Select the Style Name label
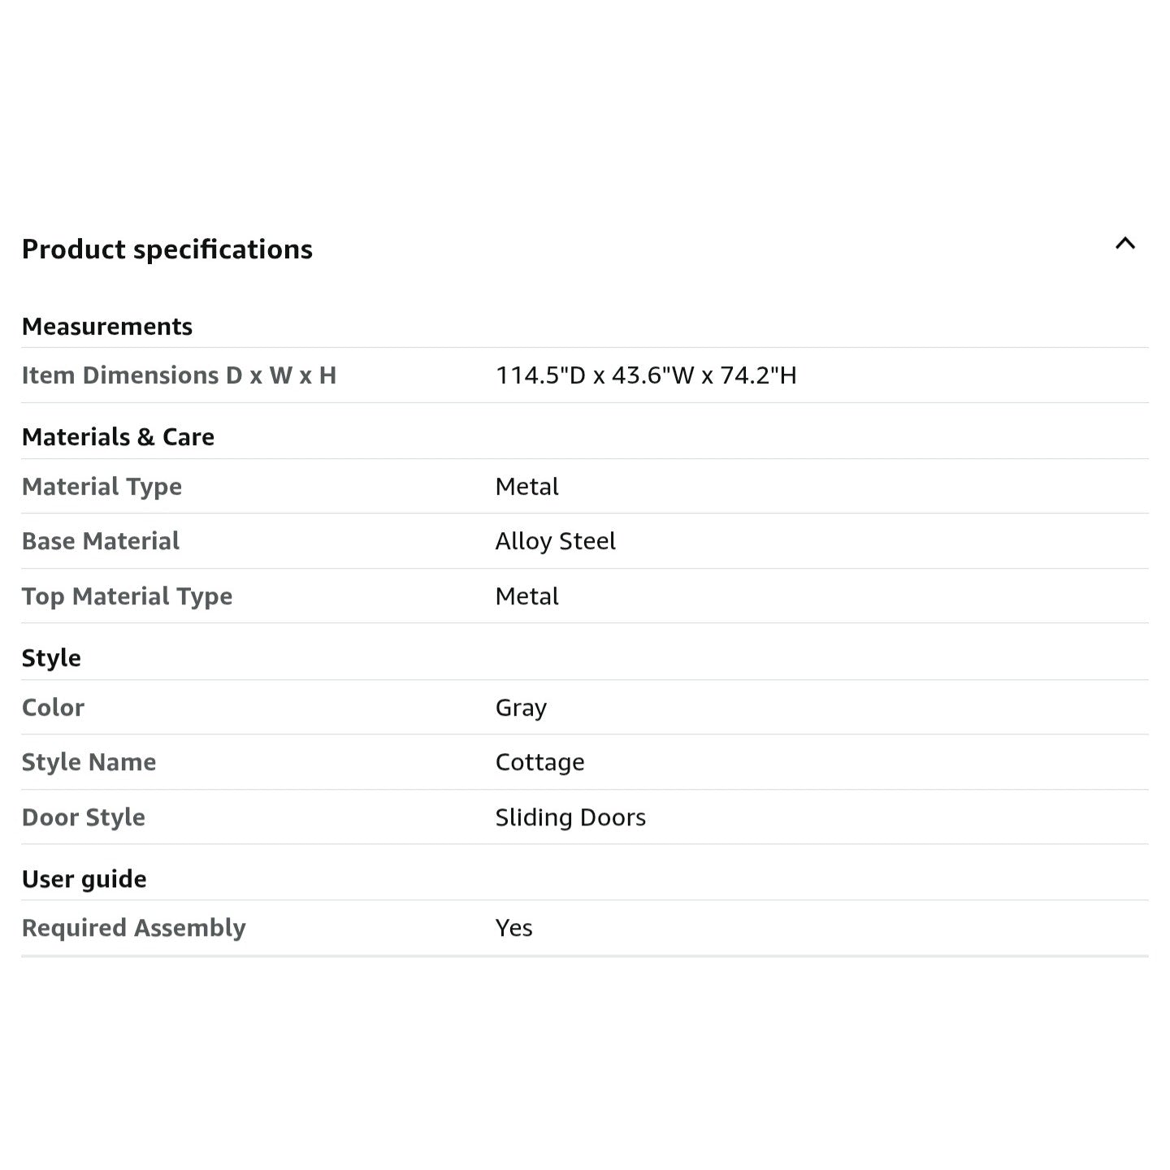Screen dimensions: 1170x1170 click(x=89, y=762)
